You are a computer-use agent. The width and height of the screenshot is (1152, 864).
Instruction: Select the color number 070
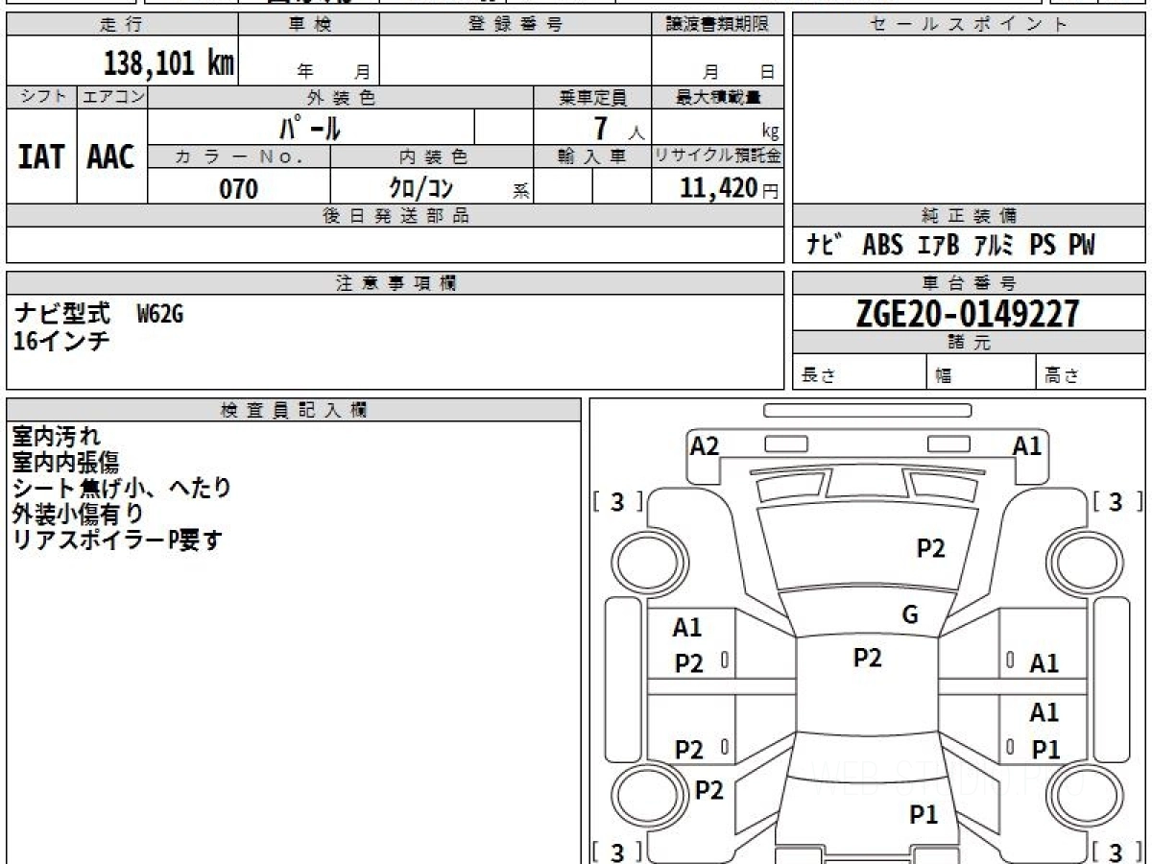click(239, 188)
